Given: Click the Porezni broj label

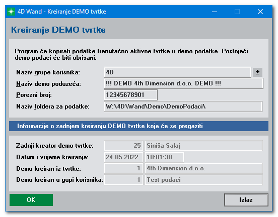Looking at the screenshot, I should 34,95.
